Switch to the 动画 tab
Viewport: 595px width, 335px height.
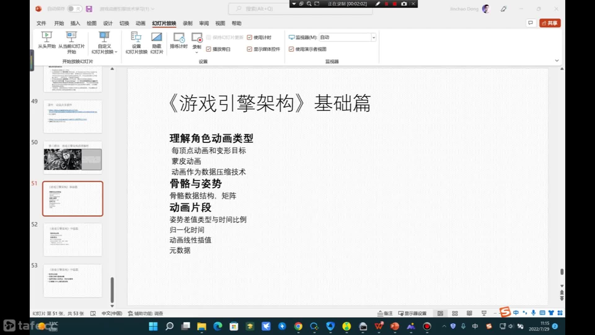coord(140,23)
